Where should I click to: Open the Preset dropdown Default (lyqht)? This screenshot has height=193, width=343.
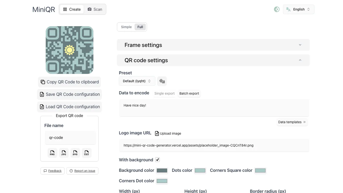[137, 81]
